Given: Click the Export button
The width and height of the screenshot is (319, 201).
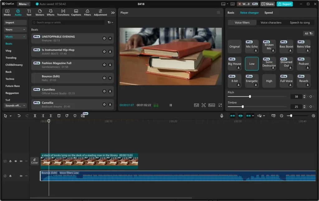Looking at the screenshot, I should 285,4.
